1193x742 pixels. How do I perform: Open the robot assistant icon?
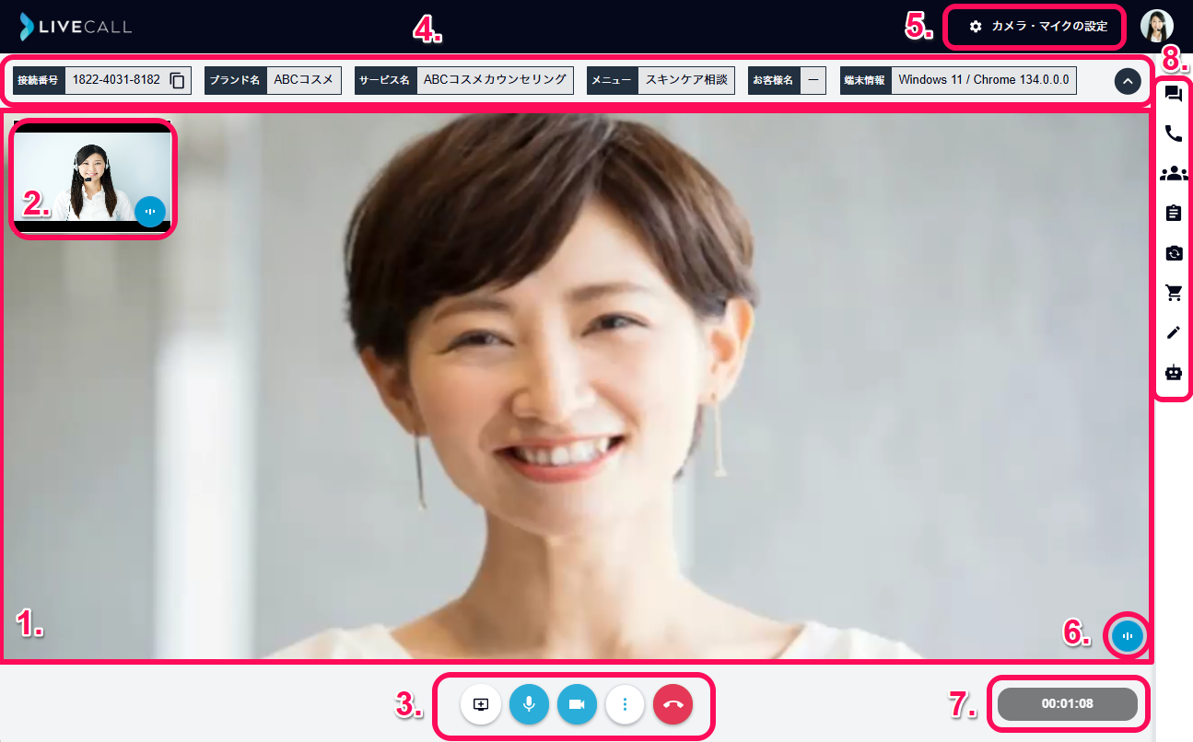[x=1173, y=372]
